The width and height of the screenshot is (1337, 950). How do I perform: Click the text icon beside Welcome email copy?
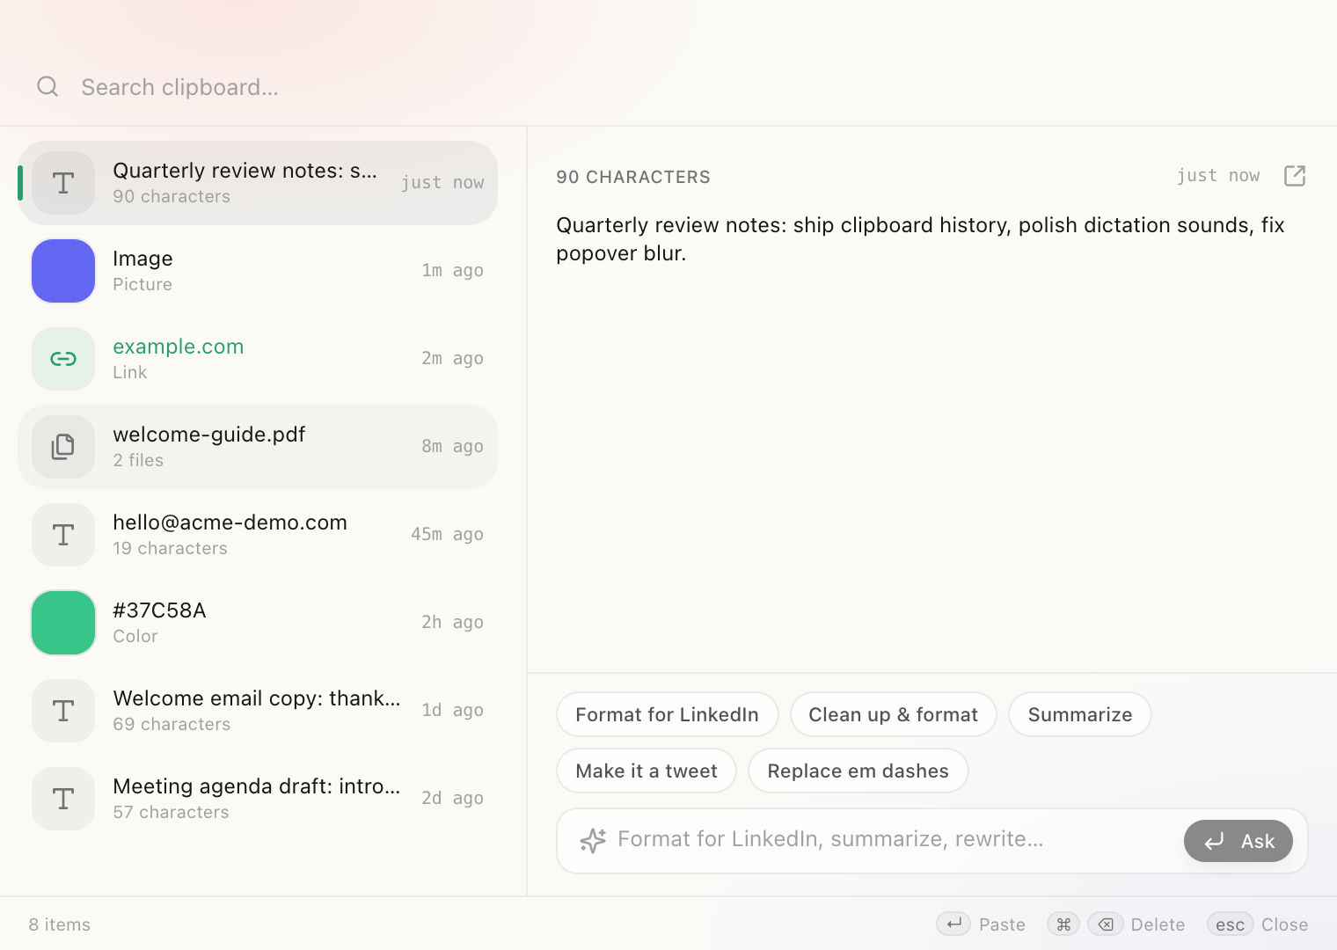(x=63, y=711)
